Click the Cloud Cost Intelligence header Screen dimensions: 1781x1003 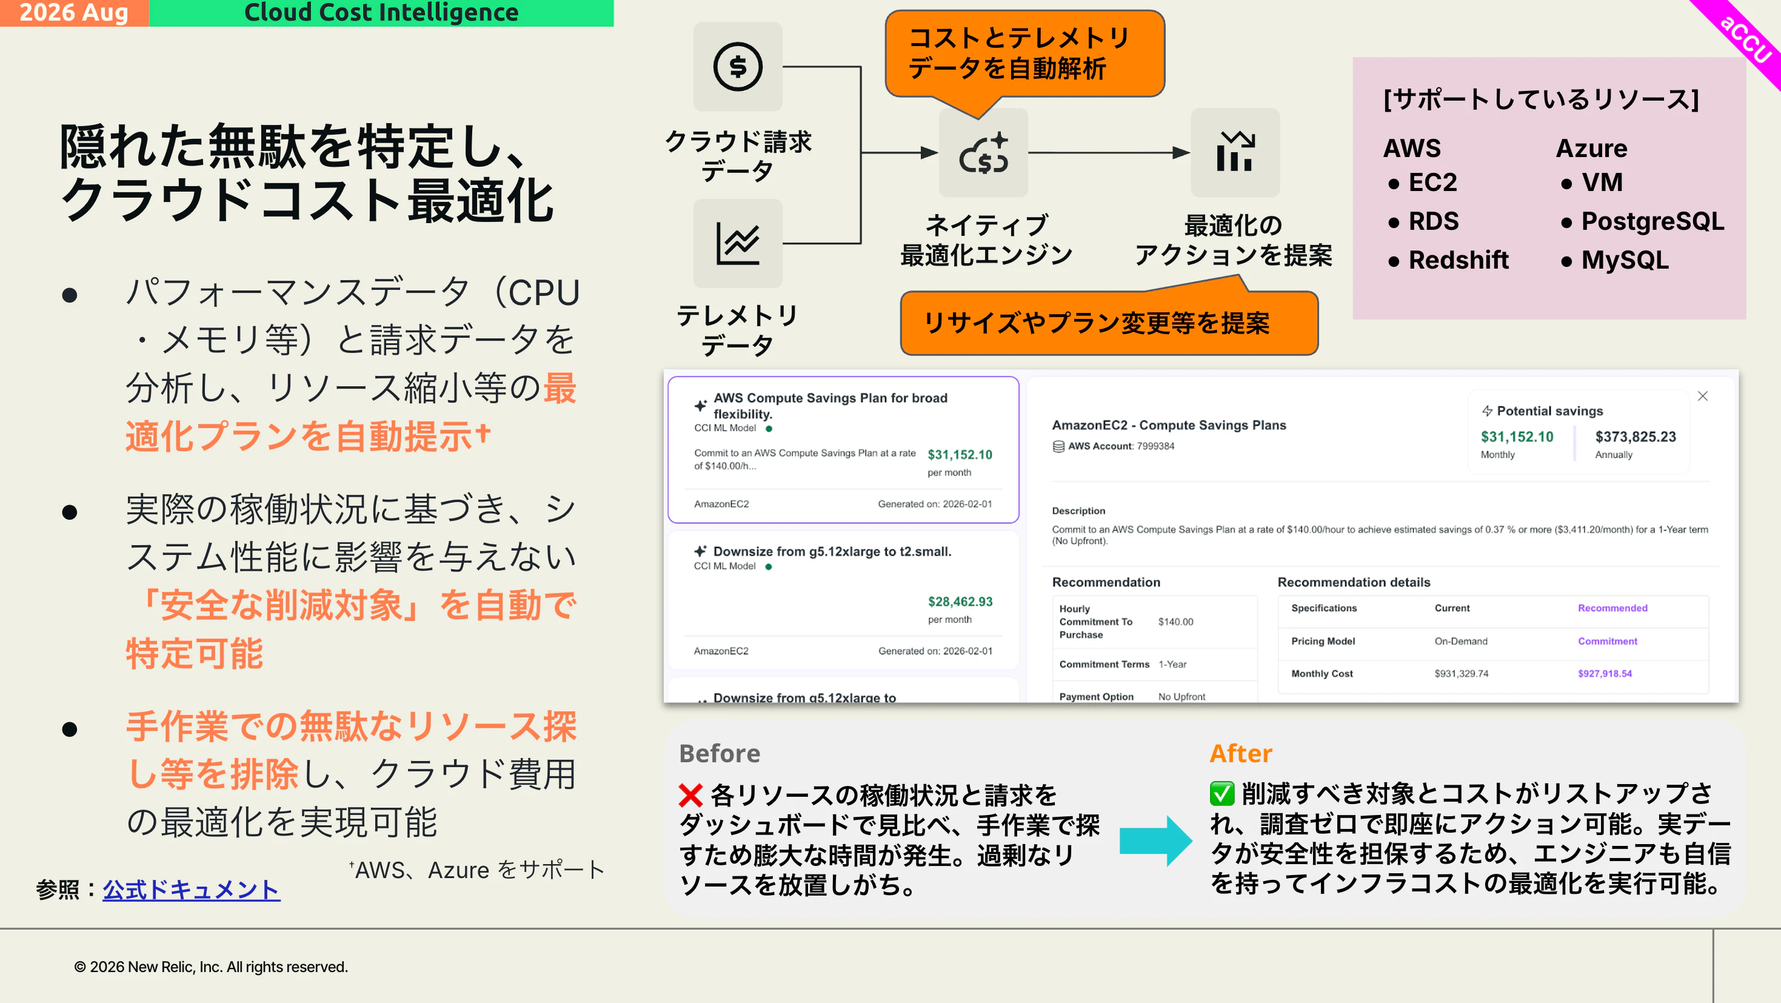[381, 13]
